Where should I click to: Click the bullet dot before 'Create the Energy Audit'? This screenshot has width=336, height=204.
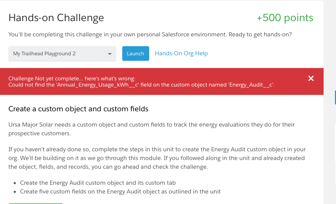[15, 183]
